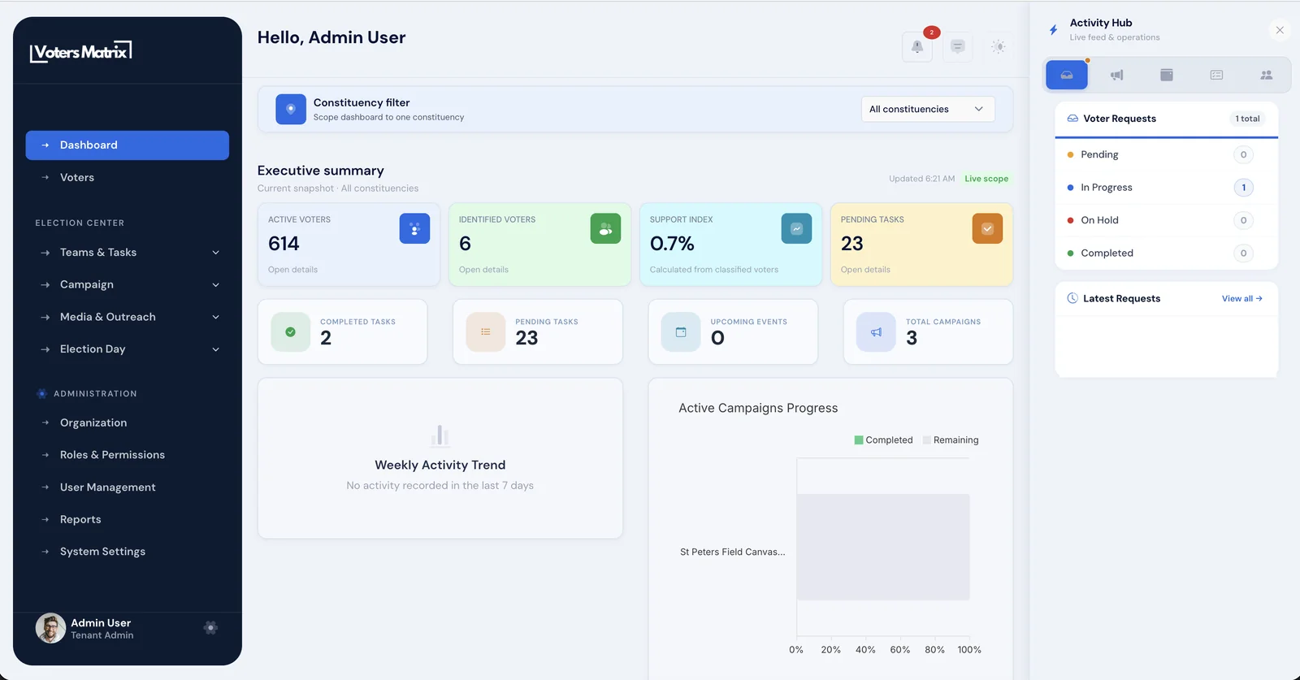Click the white Pending Tasks list icon
The height and width of the screenshot is (680, 1300).
click(x=486, y=331)
